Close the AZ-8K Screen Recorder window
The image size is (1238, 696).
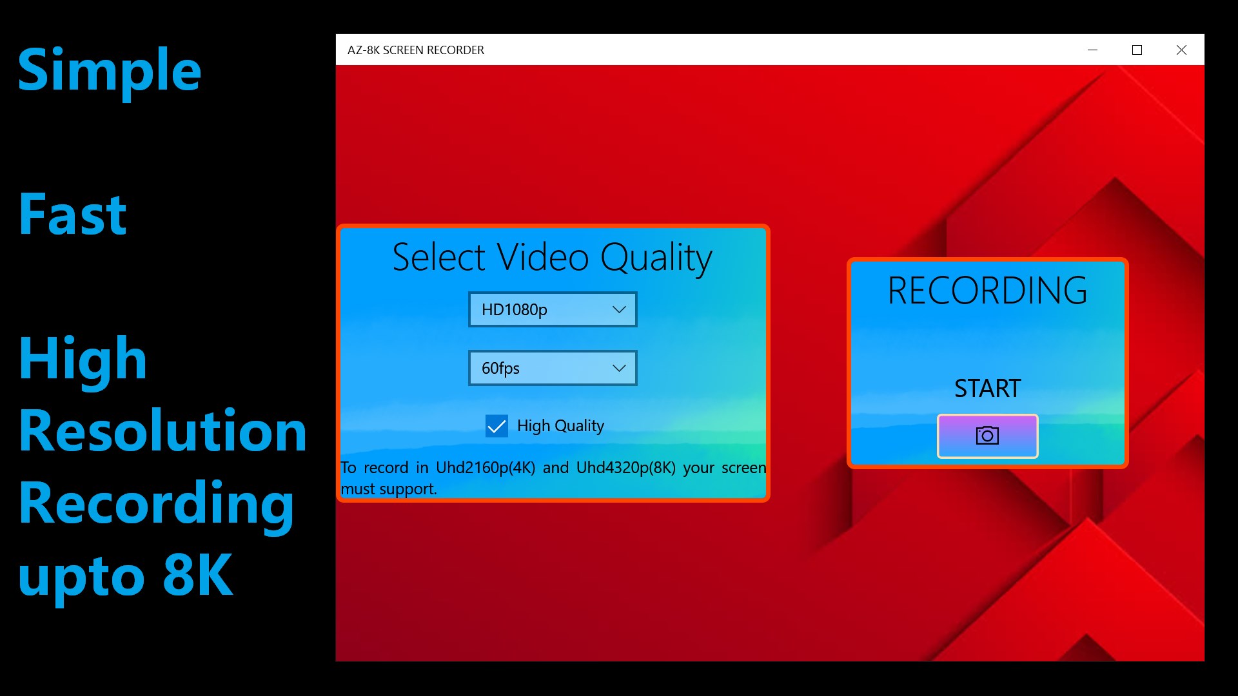[x=1181, y=50]
